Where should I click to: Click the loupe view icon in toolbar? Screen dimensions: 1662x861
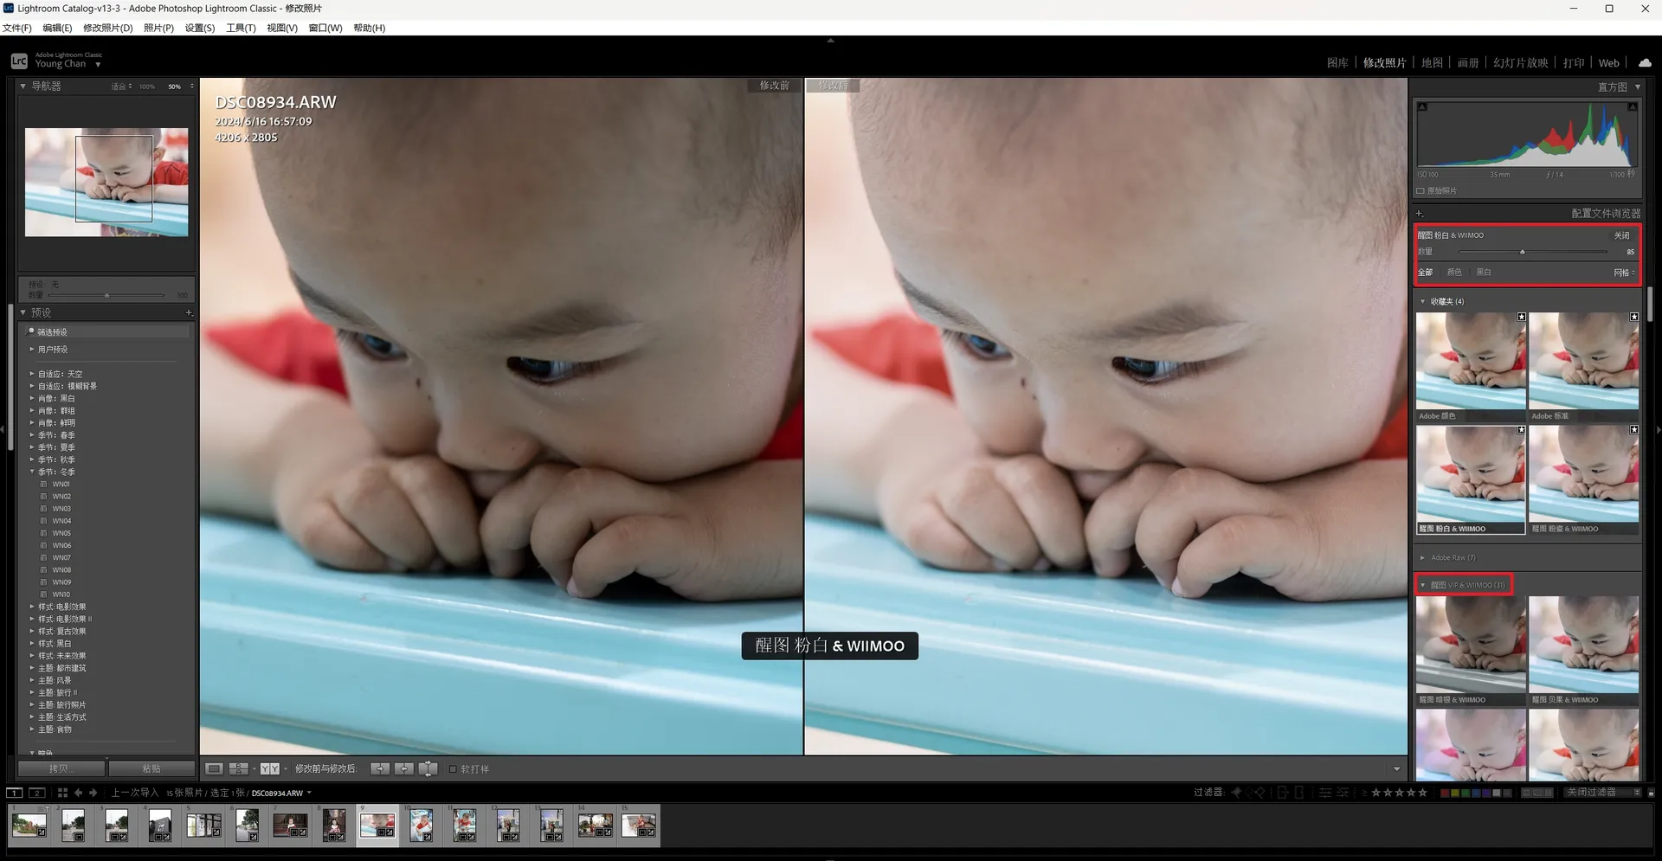tap(214, 768)
